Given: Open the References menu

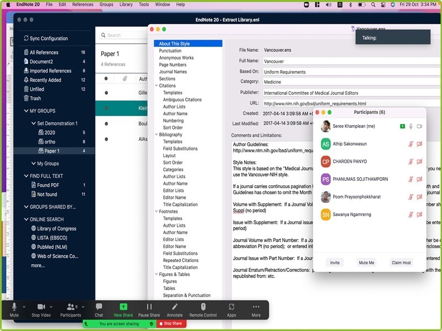Looking at the screenshot, I should [83, 4].
